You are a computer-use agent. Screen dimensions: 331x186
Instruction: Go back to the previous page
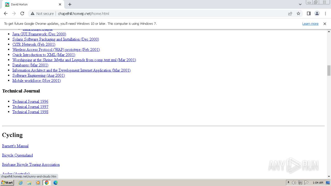pos(6,13)
